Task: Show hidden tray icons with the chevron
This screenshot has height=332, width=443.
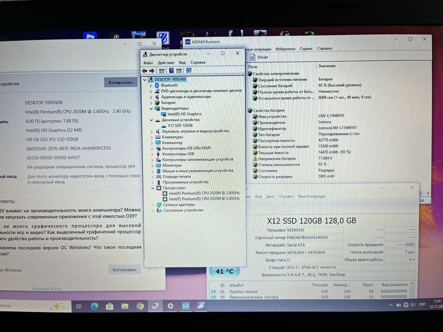Action: [x=391, y=305]
